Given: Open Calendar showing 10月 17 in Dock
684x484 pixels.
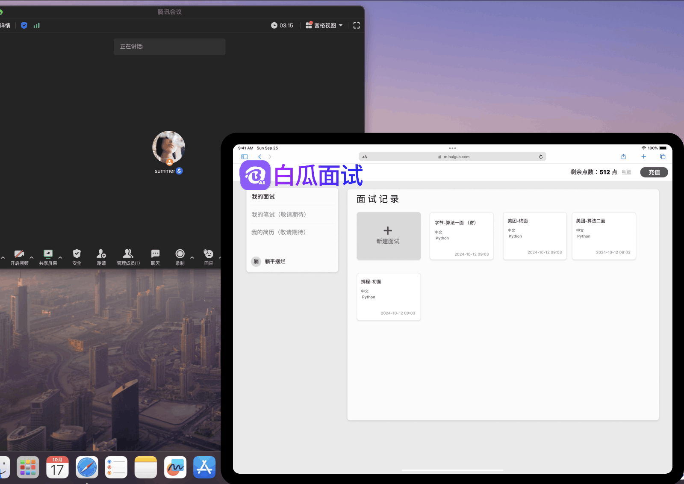Looking at the screenshot, I should (x=57, y=467).
